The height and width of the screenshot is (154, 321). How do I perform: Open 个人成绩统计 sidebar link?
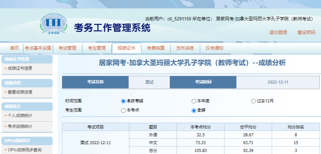coord(20,116)
